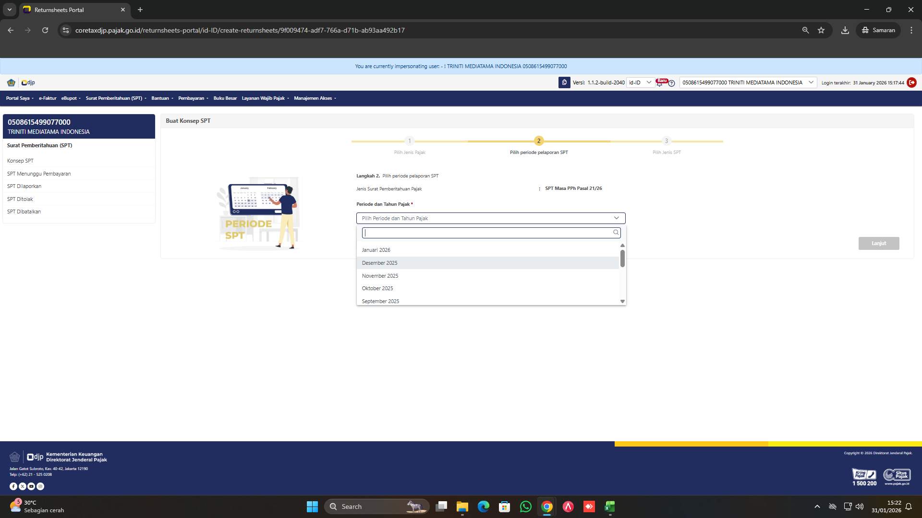Open the search icon inside the period search field

point(616,233)
